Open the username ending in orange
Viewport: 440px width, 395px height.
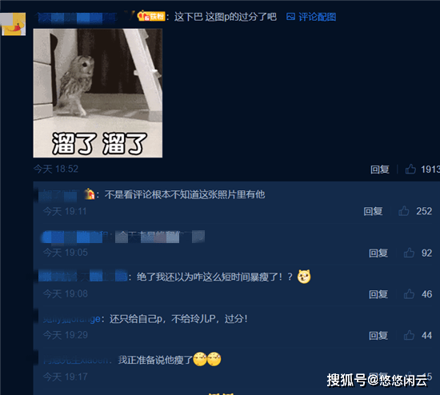pos(72,319)
